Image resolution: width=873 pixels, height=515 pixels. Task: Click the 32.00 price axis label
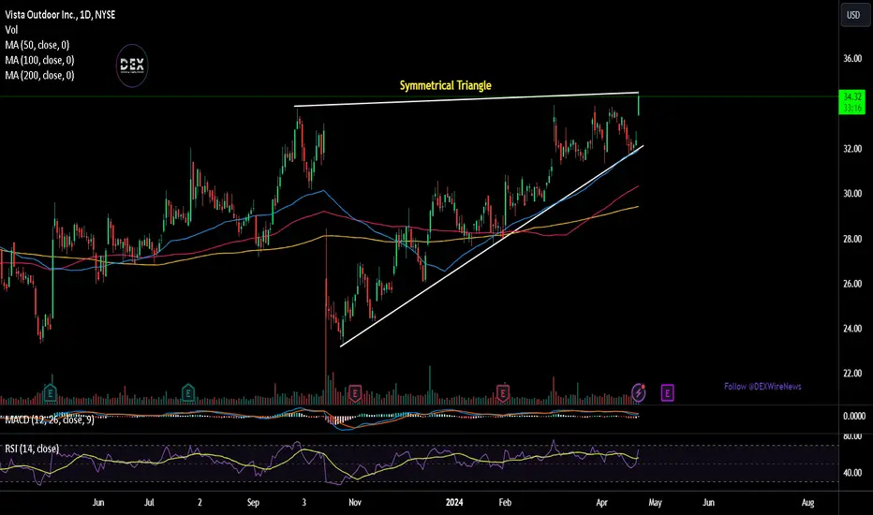pos(852,149)
